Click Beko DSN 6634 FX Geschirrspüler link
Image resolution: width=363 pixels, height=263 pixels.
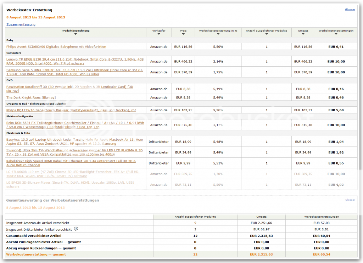click(x=75, y=124)
